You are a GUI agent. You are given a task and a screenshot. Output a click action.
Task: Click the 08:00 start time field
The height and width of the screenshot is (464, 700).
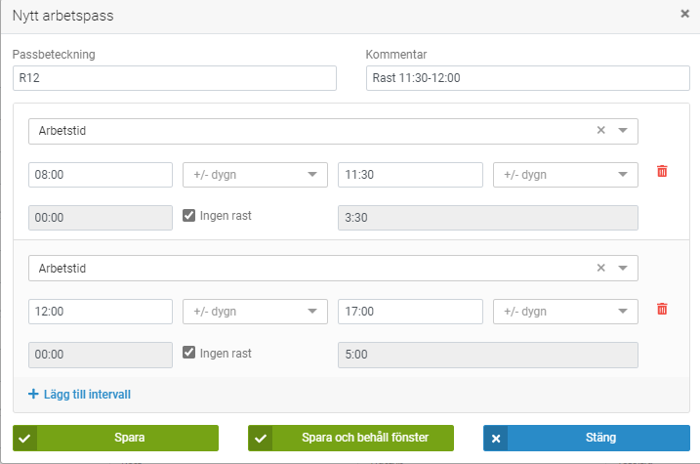pos(101,175)
